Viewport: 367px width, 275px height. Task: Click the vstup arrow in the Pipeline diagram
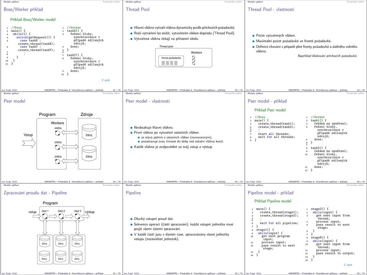point(37,216)
